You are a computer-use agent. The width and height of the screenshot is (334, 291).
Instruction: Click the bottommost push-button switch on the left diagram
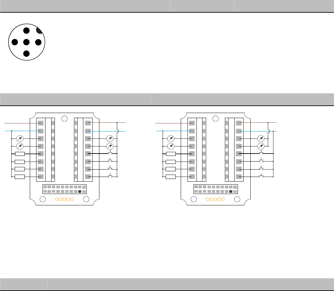tap(110, 176)
